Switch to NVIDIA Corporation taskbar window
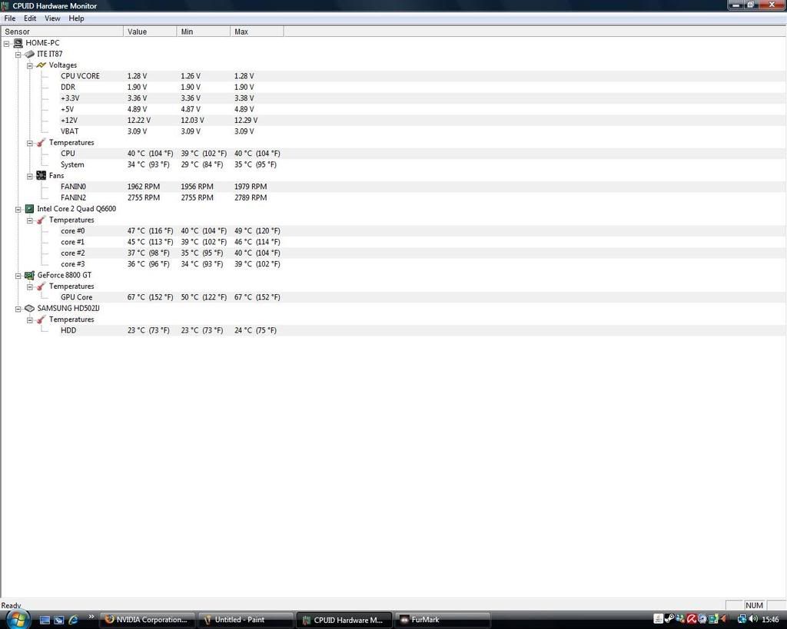Image resolution: width=787 pixels, height=629 pixels. 148,620
